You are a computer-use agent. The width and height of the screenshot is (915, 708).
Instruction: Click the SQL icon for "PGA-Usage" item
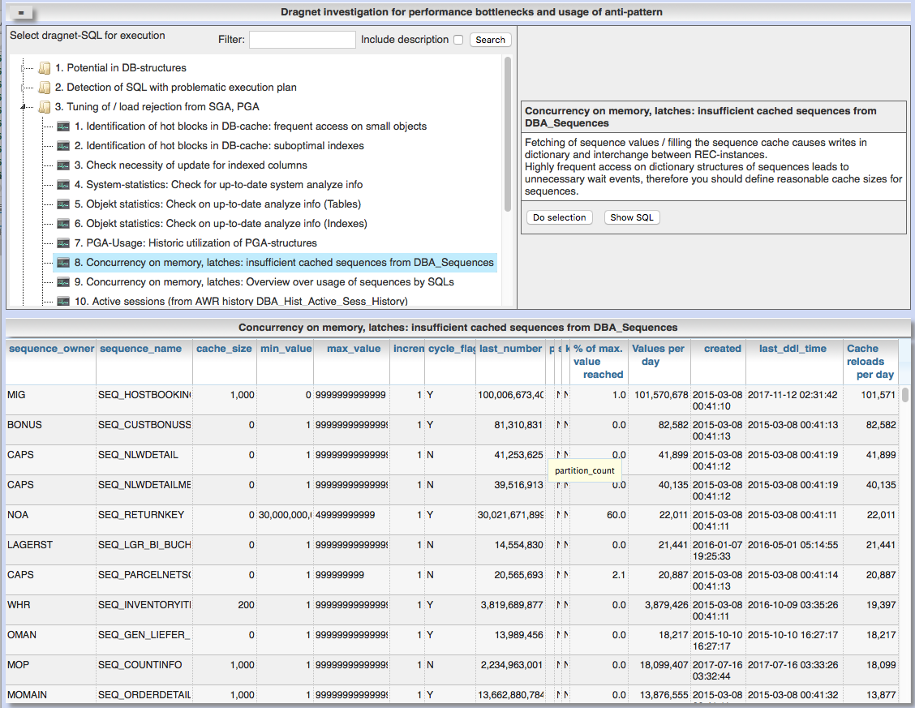click(x=62, y=242)
